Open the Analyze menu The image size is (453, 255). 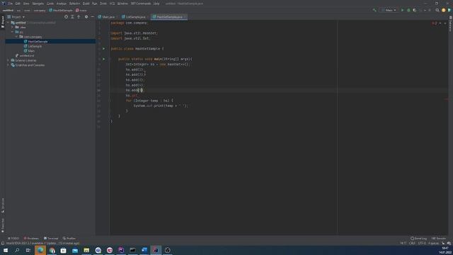pyautogui.click(x=62, y=4)
